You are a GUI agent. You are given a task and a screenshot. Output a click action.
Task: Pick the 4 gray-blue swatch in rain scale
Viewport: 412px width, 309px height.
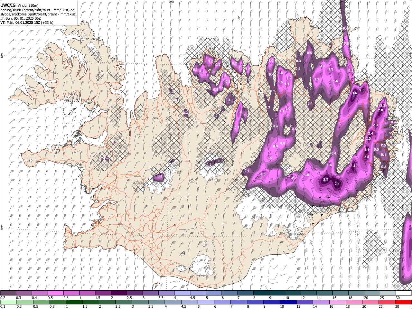[173, 302]
